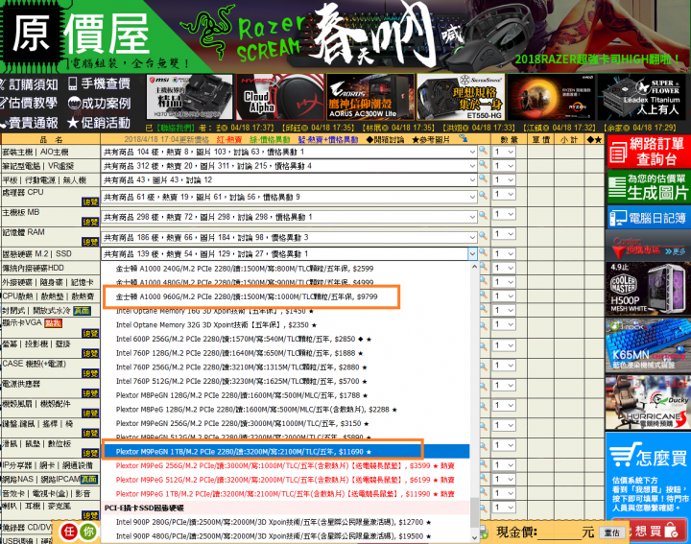
Task: Open quantity dropdown for 固態硬碟 SSD row
Action: (x=504, y=253)
